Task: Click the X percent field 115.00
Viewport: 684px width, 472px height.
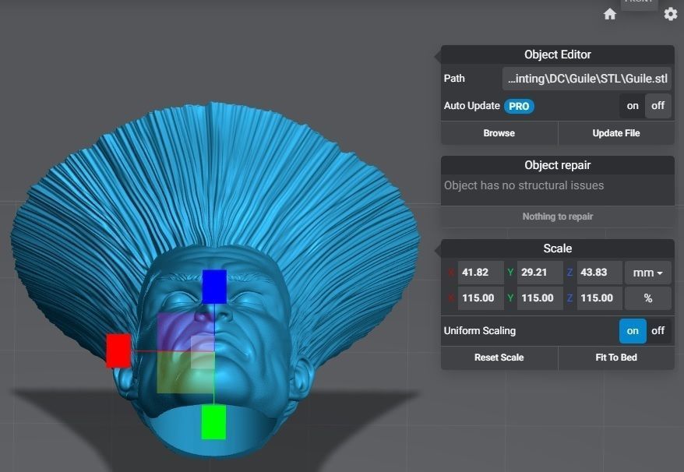Action: point(481,298)
